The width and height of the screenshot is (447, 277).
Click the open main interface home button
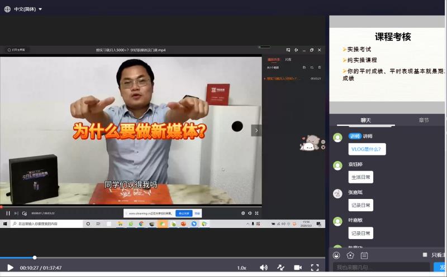pyautogui.click(x=17, y=50)
